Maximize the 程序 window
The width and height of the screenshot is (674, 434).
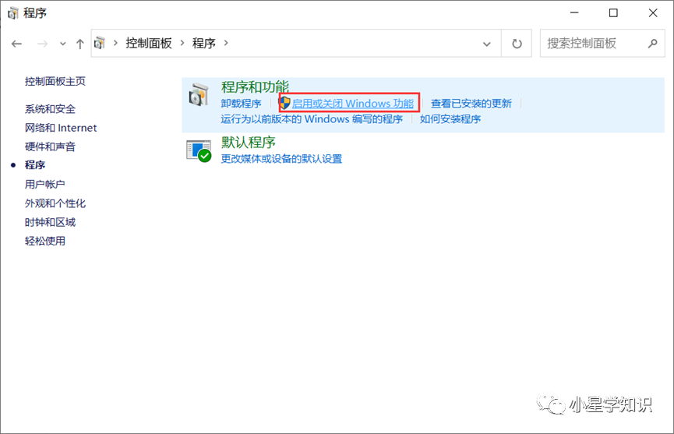pos(613,13)
